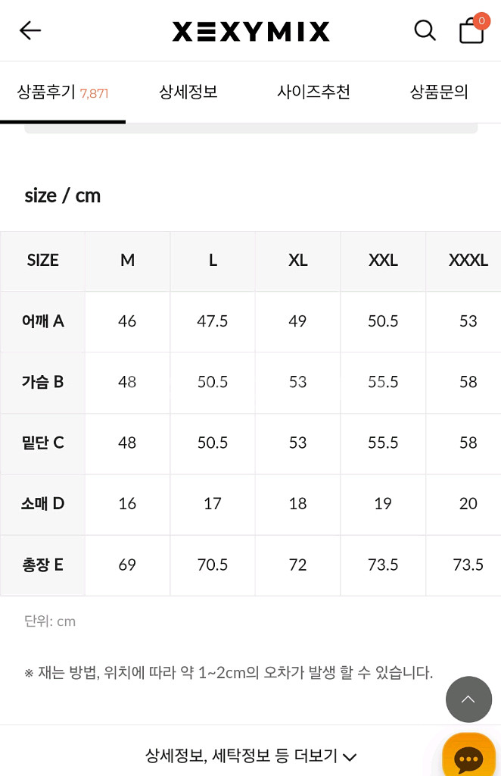The height and width of the screenshot is (776, 501).
Task: Open search with magnifier icon
Action: (425, 30)
